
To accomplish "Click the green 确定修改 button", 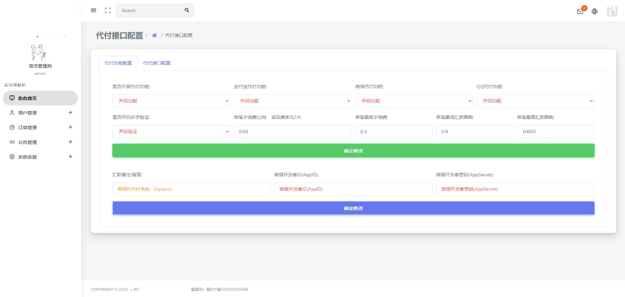I will point(353,151).
